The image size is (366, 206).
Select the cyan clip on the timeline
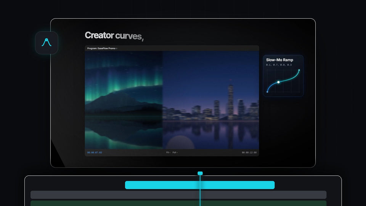[200, 185]
